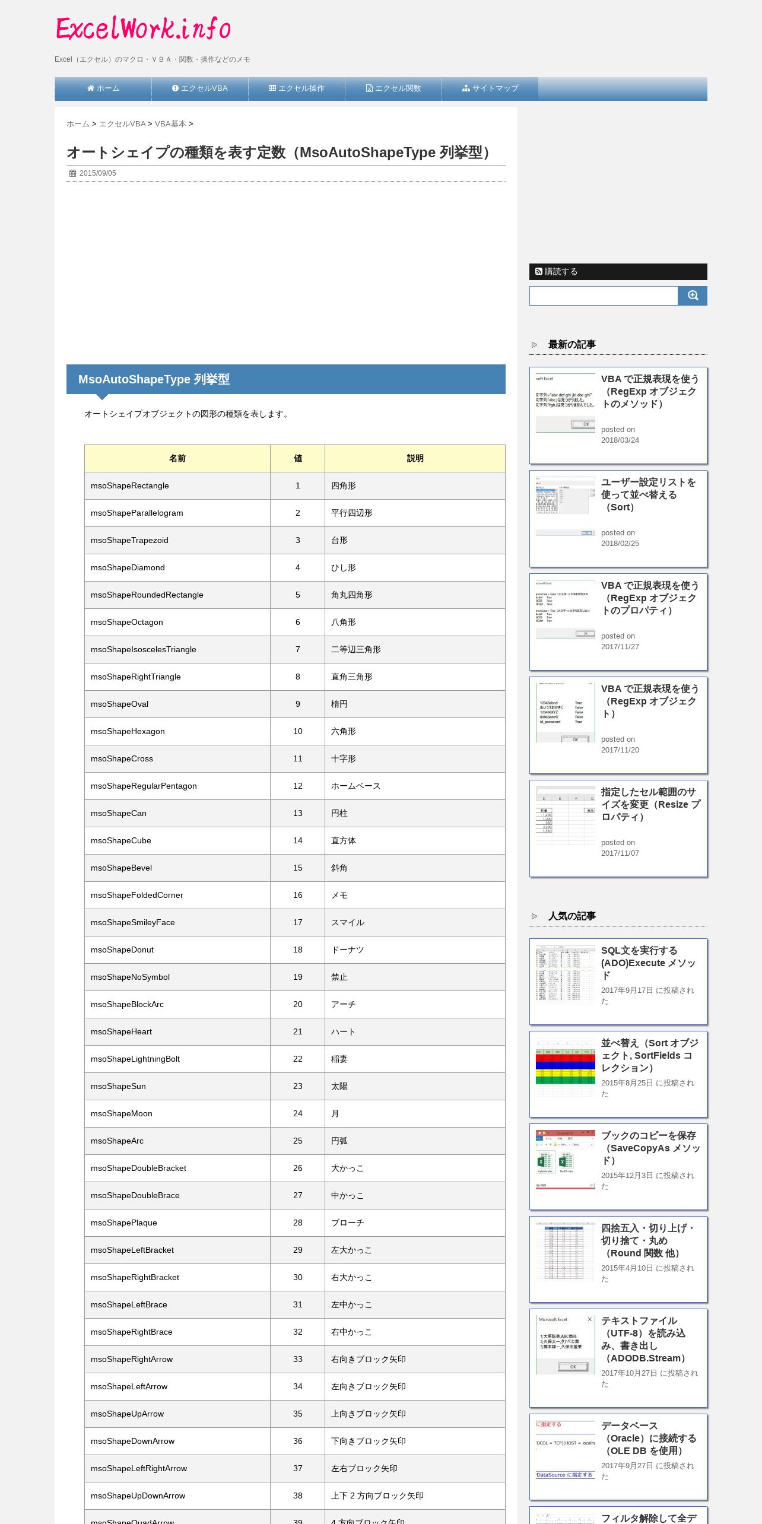Click colorful thumbnail of Sort オブジェクト article
This screenshot has width=762, height=1524.
(x=566, y=1067)
